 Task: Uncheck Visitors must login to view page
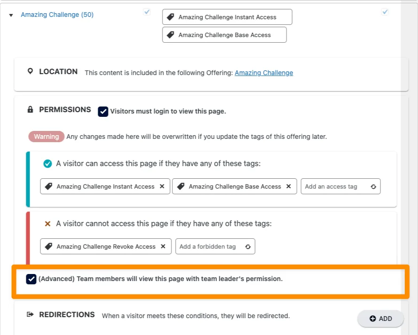(103, 112)
